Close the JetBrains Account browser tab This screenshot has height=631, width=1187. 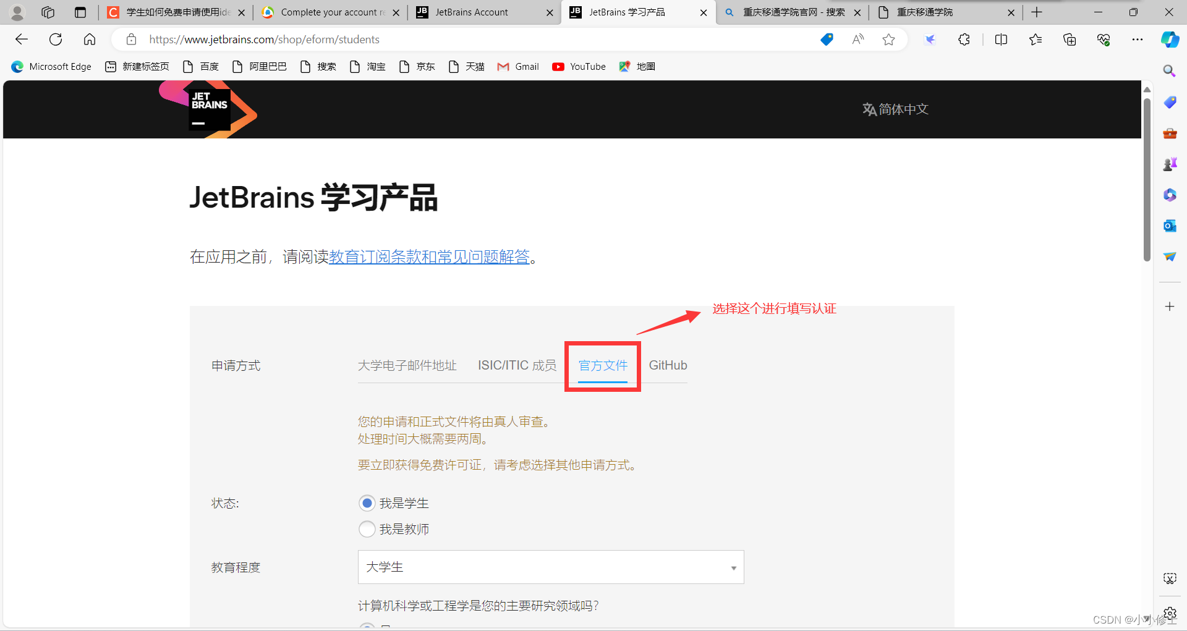(x=550, y=12)
